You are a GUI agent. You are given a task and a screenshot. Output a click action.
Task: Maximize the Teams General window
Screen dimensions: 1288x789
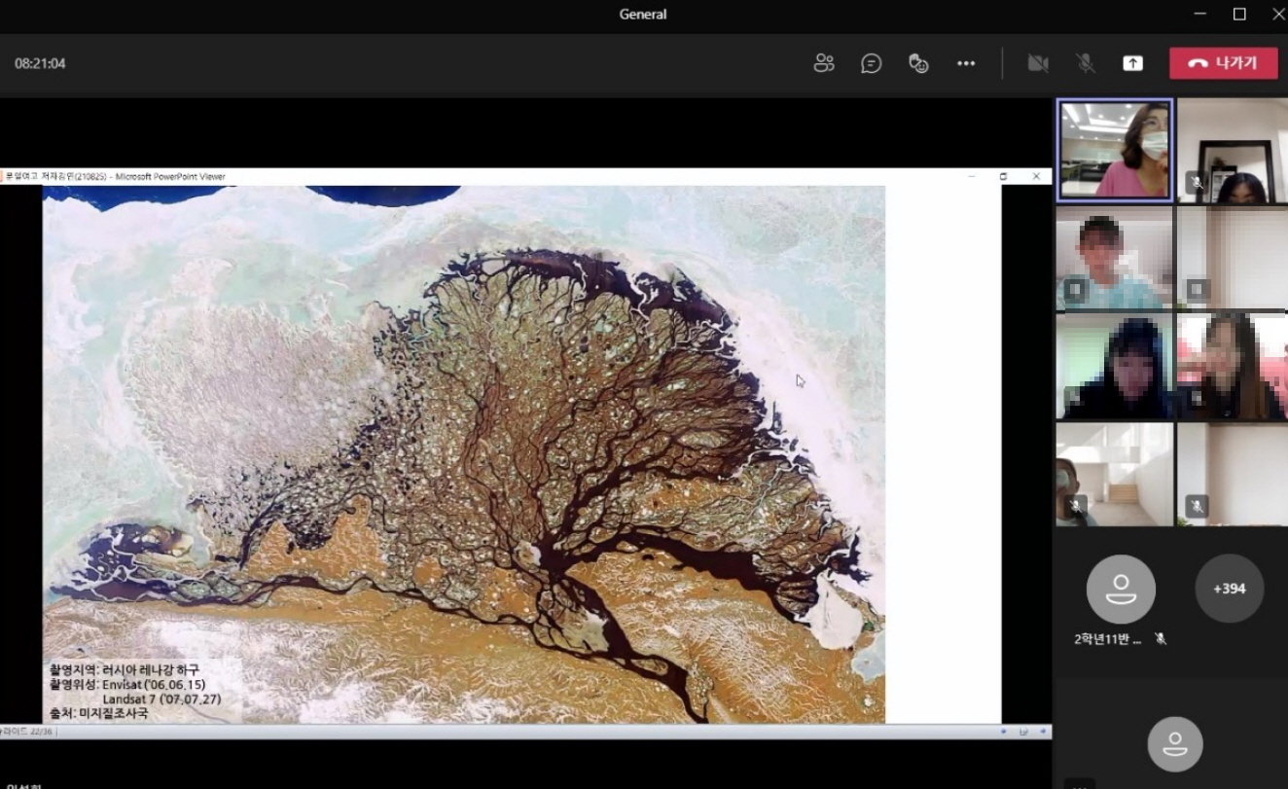click(1239, 14)
